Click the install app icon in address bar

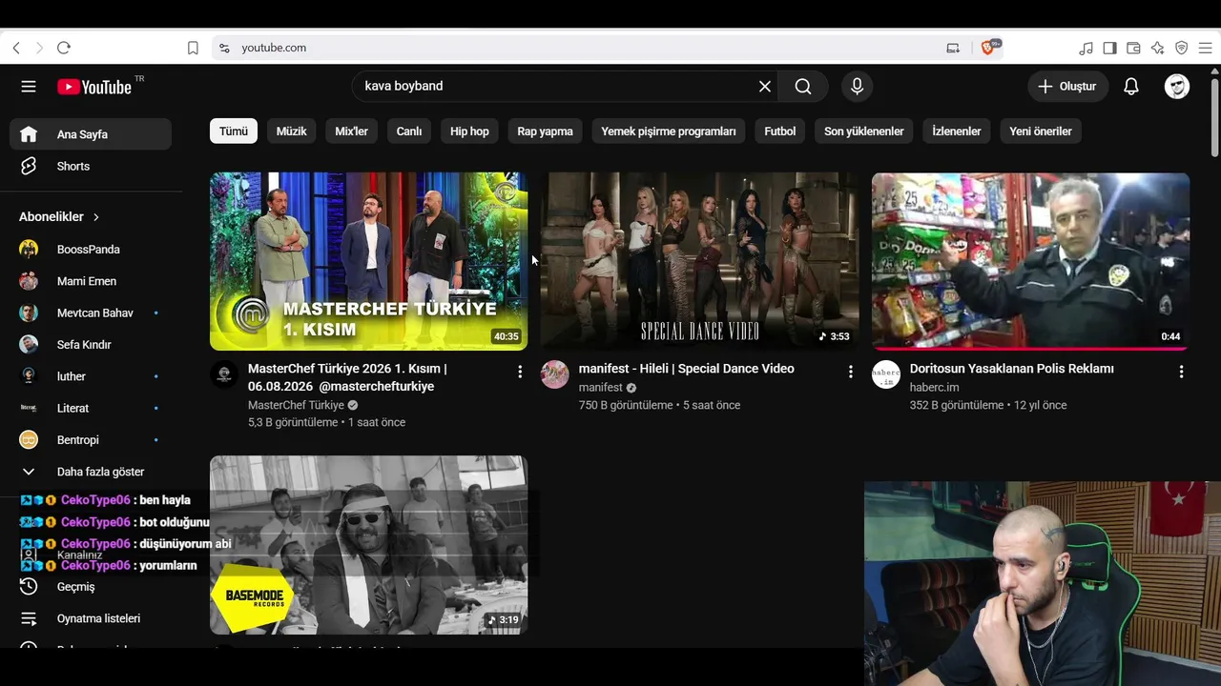click(953, 48)
